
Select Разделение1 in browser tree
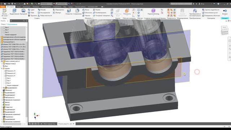pyautogui.click(x=8, y=117)
